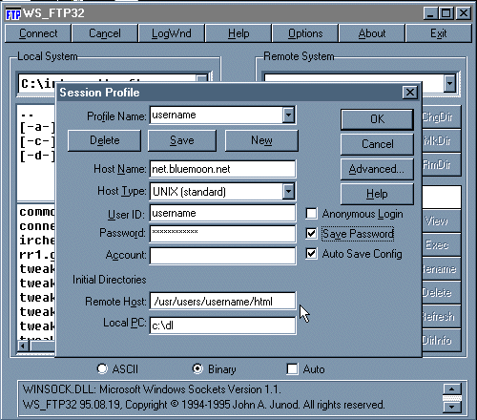477x420 pixels.
Task: Click the remote DirInfo button
Action: pos(442,341)
